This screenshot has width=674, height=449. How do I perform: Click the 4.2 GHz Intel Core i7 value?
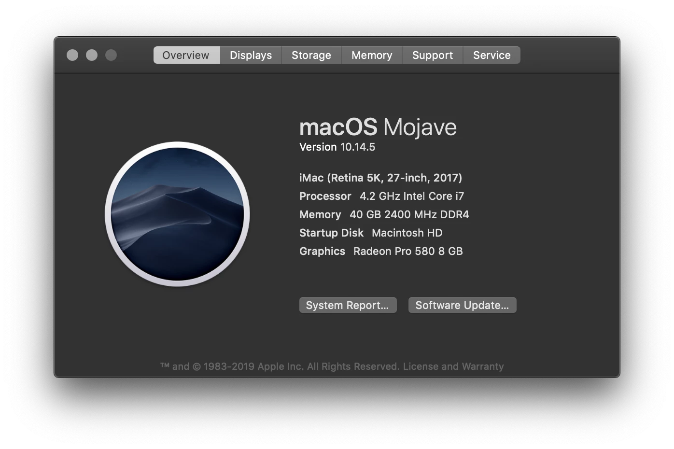click(412, 196)
